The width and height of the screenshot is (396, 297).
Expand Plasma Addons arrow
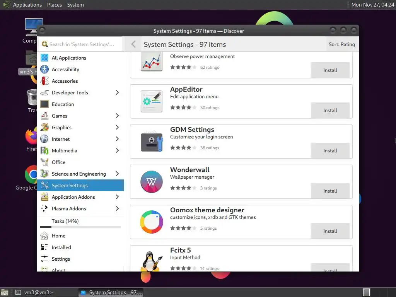(117, 208)
